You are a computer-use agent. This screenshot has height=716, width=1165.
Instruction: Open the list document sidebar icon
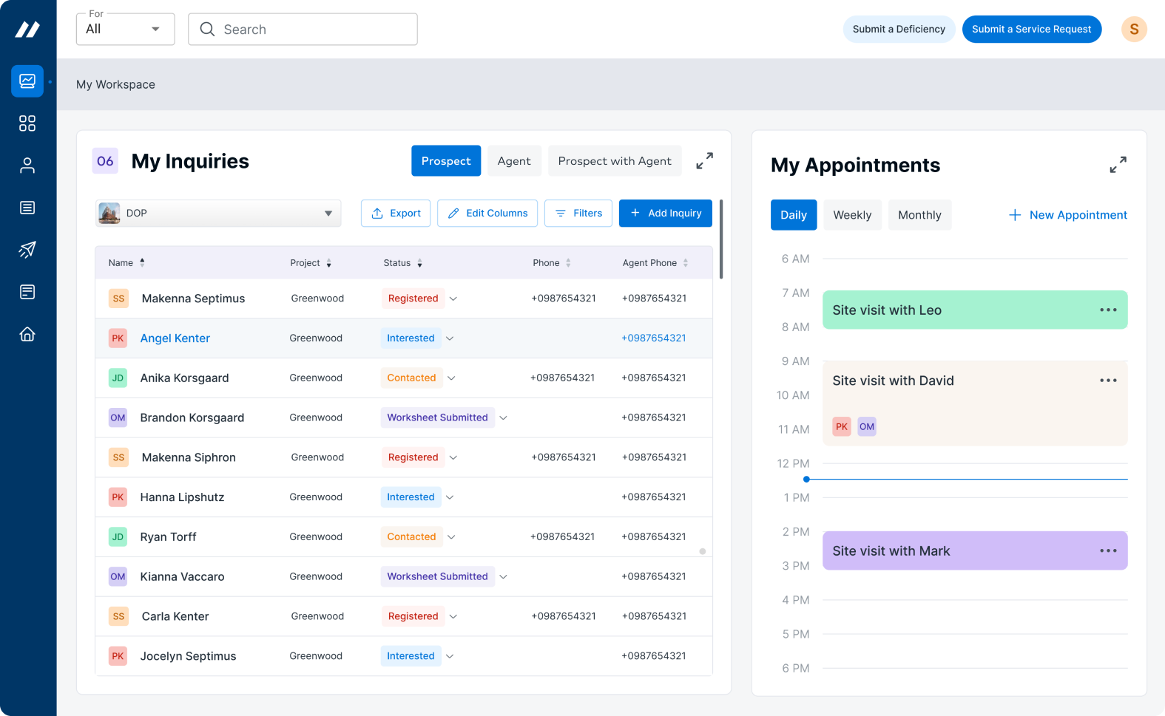27,208
